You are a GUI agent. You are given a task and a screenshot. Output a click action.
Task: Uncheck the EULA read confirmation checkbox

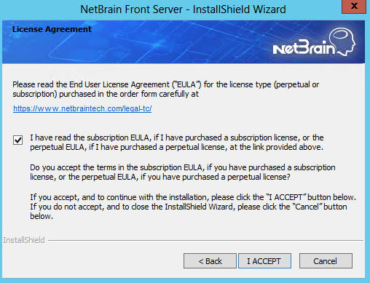(x=17, y=140)
